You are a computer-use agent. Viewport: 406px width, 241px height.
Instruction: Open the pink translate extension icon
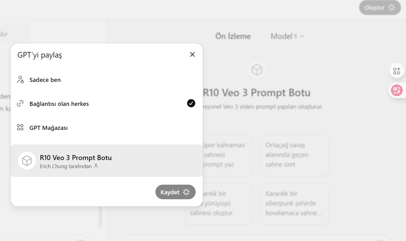pyautogui.click(x=397, y=90)
